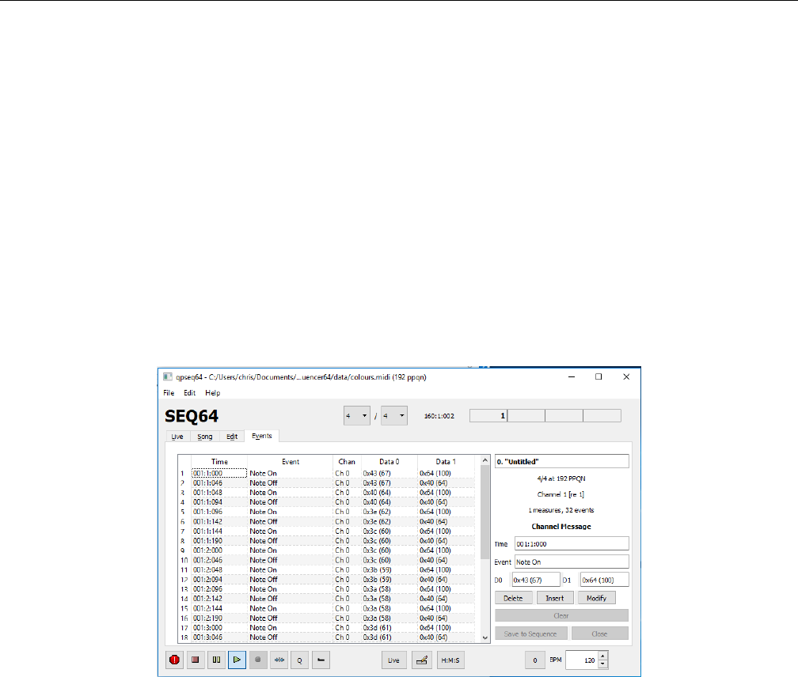Image resolution: width=798 pixels, height=677 pixels.
Task: Close the qpseq64 window
Action: click(x=626, y=376)
